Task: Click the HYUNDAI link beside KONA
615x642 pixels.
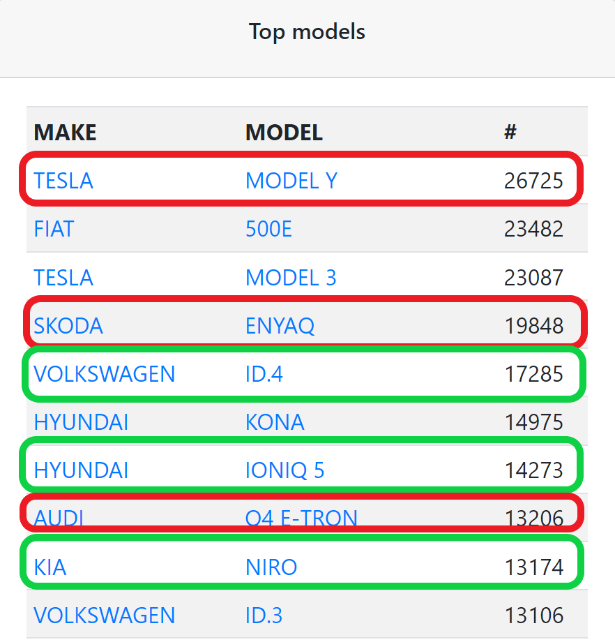Action: (x=81, y=422)
